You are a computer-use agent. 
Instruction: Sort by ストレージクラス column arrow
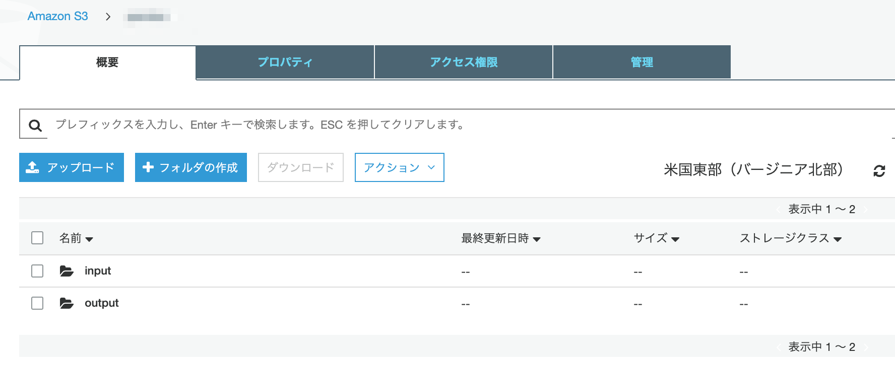click(x=838, y=239)
